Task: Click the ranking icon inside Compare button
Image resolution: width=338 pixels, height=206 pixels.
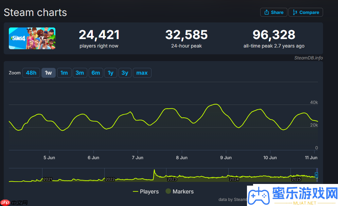Action: (295, 13)
